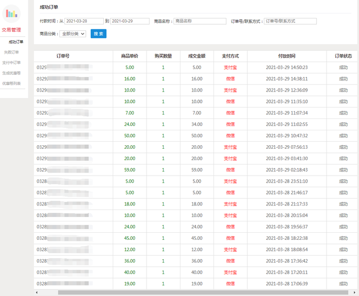
Task: Click the horizontal scrollbar thumb
Action: tap(203, 293)
